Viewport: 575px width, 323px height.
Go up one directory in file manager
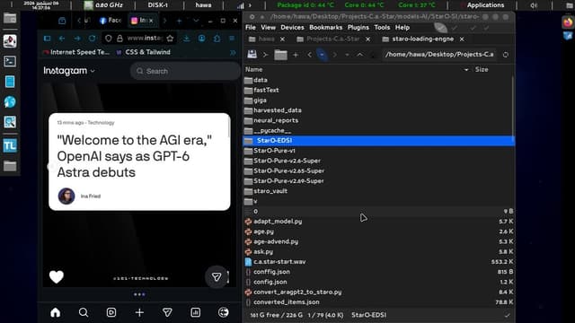tap(359, 55)
